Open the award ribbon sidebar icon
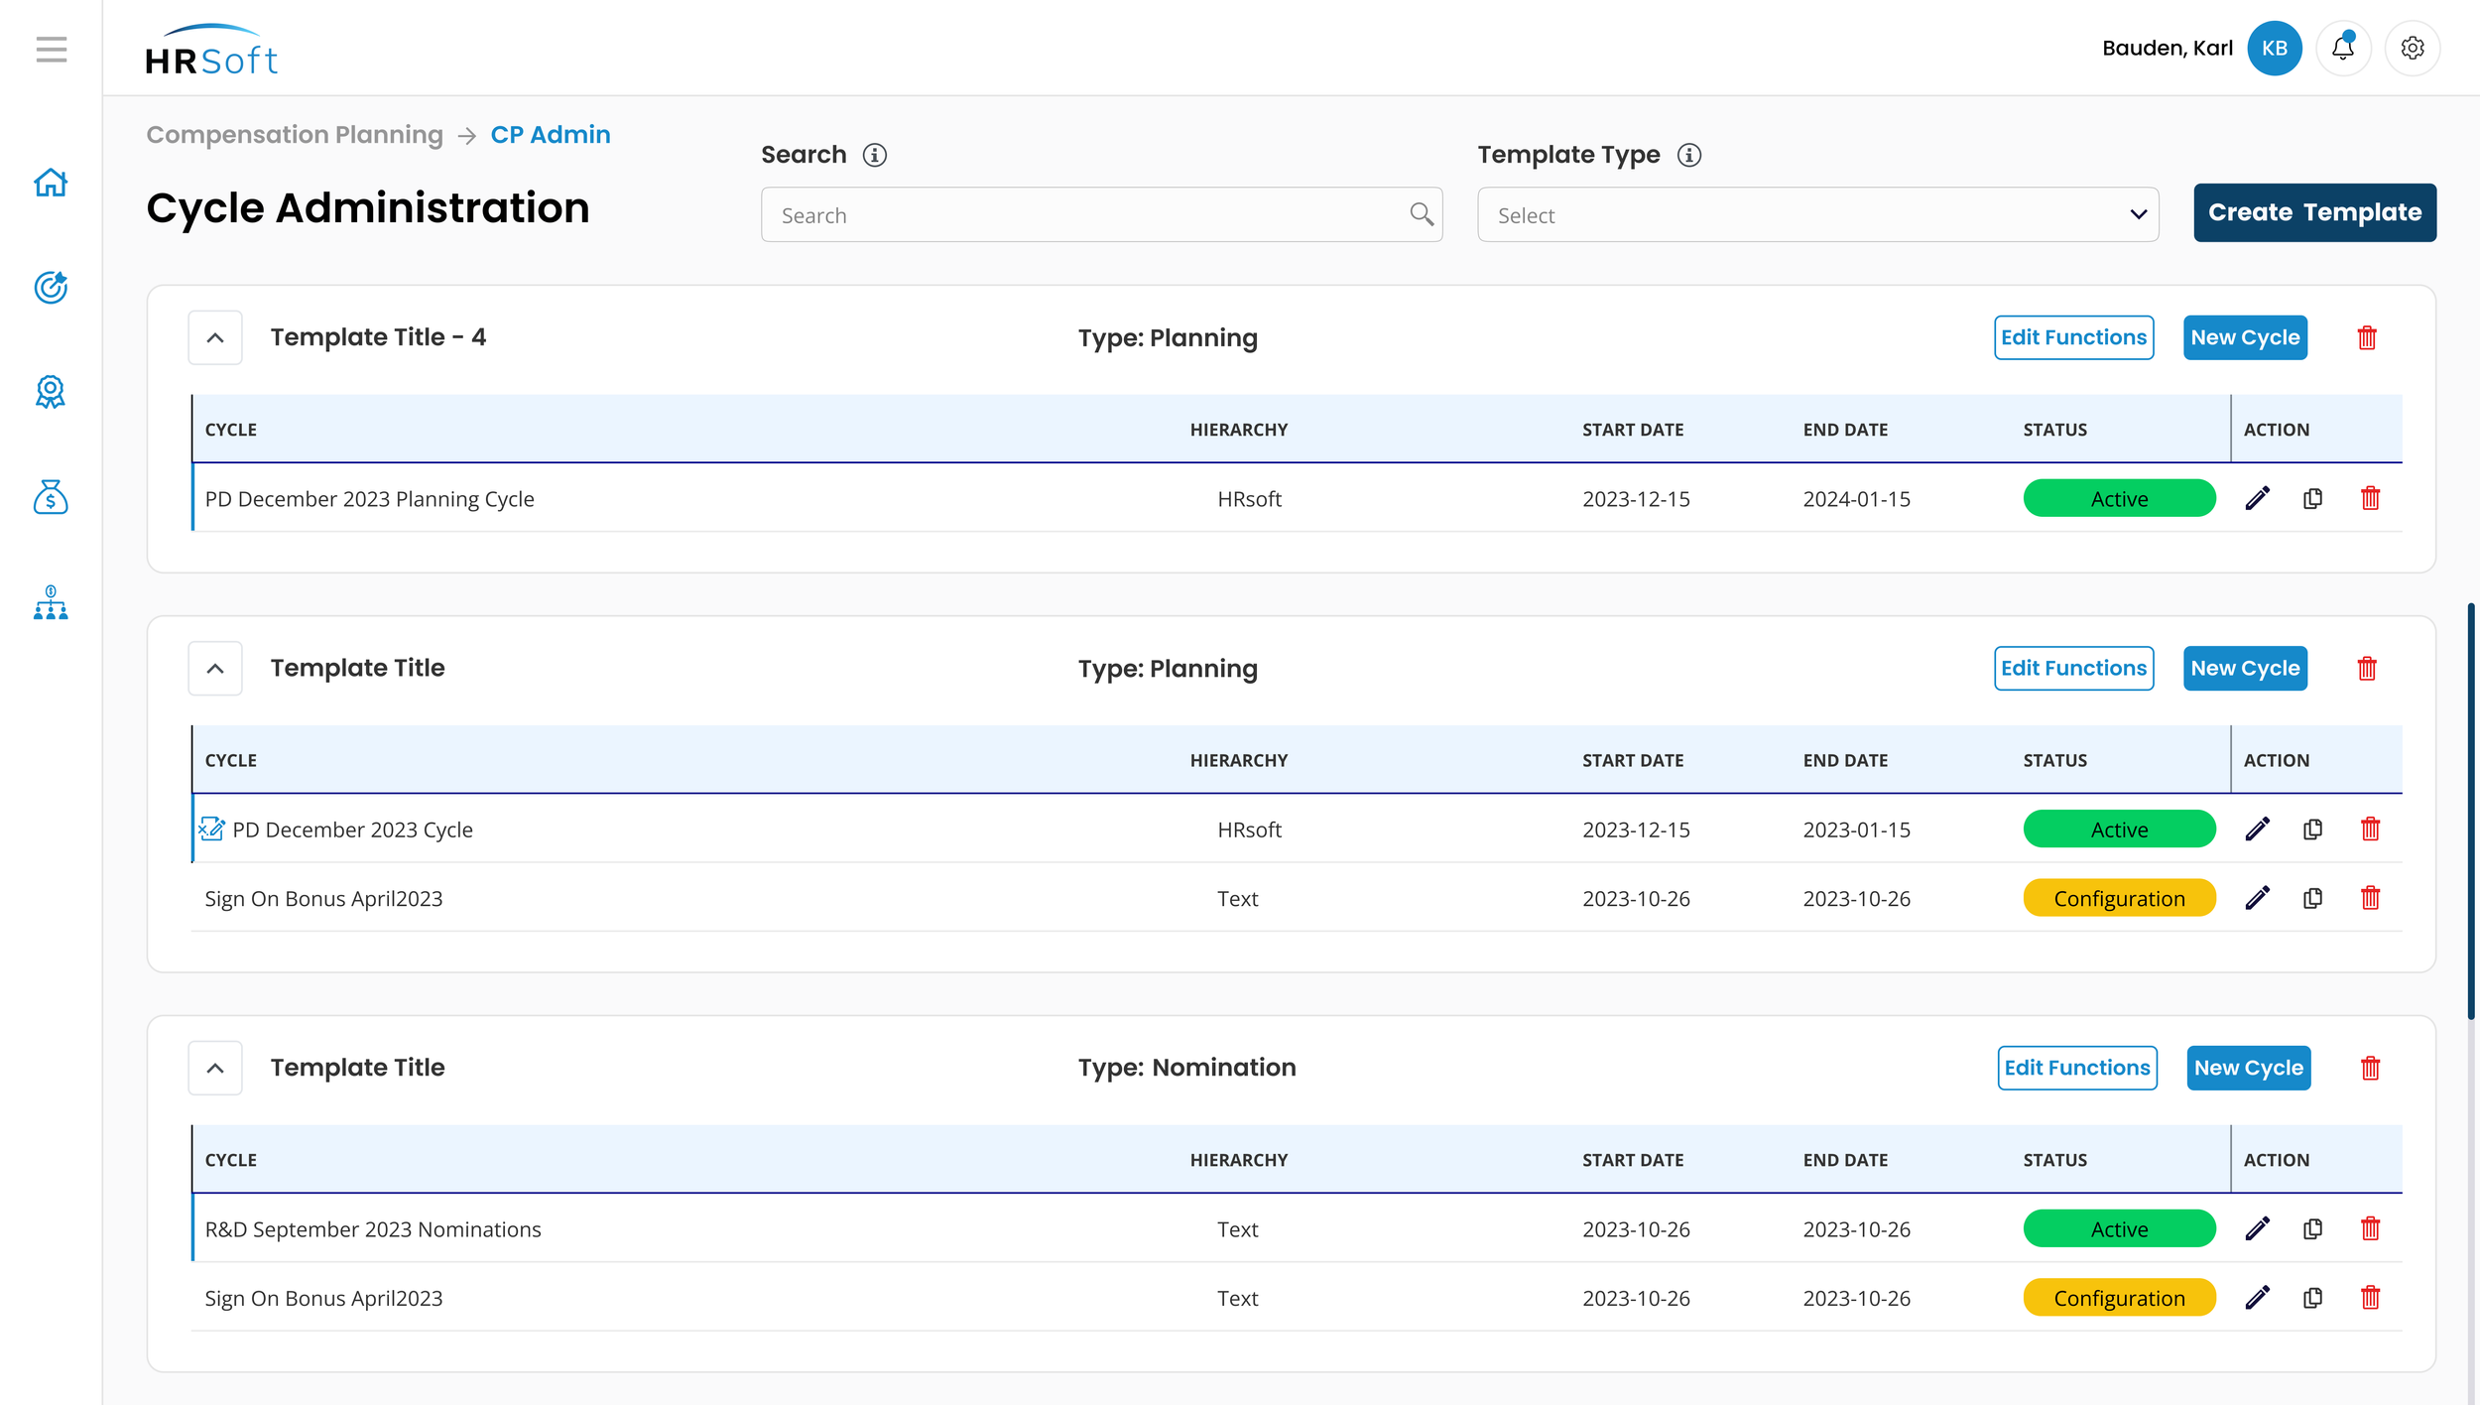The width and height of the screenshot is (2480, 1405). pyautogui.click(x=51, y=392)
